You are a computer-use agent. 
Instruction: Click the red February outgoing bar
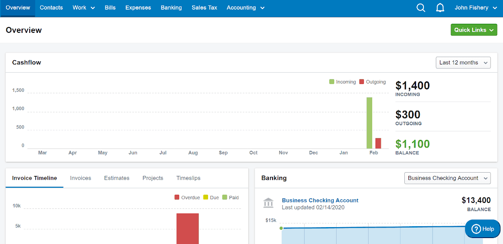(378, 143)
